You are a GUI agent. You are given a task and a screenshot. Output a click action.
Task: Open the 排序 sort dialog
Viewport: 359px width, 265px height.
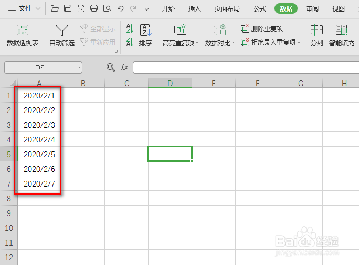click(x=145, y=35)
